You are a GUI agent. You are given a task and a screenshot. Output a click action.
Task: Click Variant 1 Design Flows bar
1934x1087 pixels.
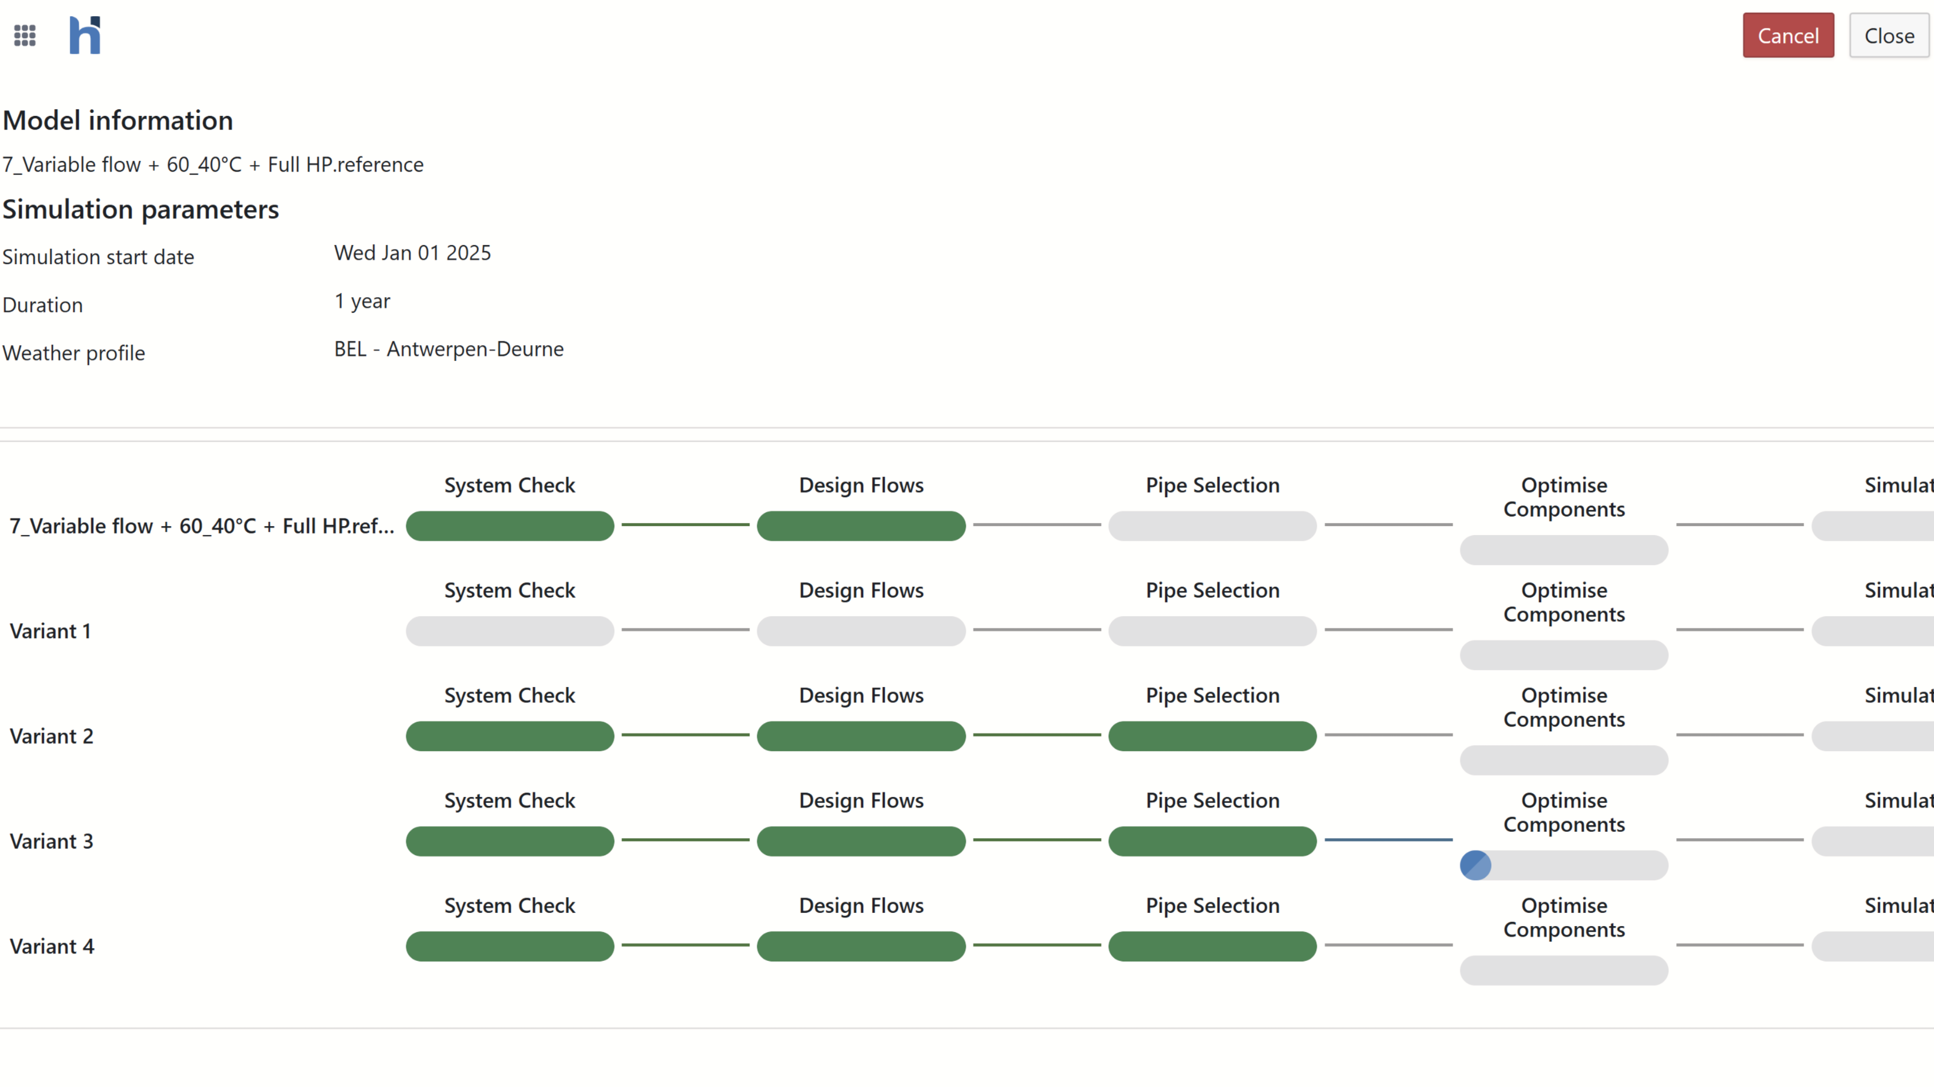point(861,631)
